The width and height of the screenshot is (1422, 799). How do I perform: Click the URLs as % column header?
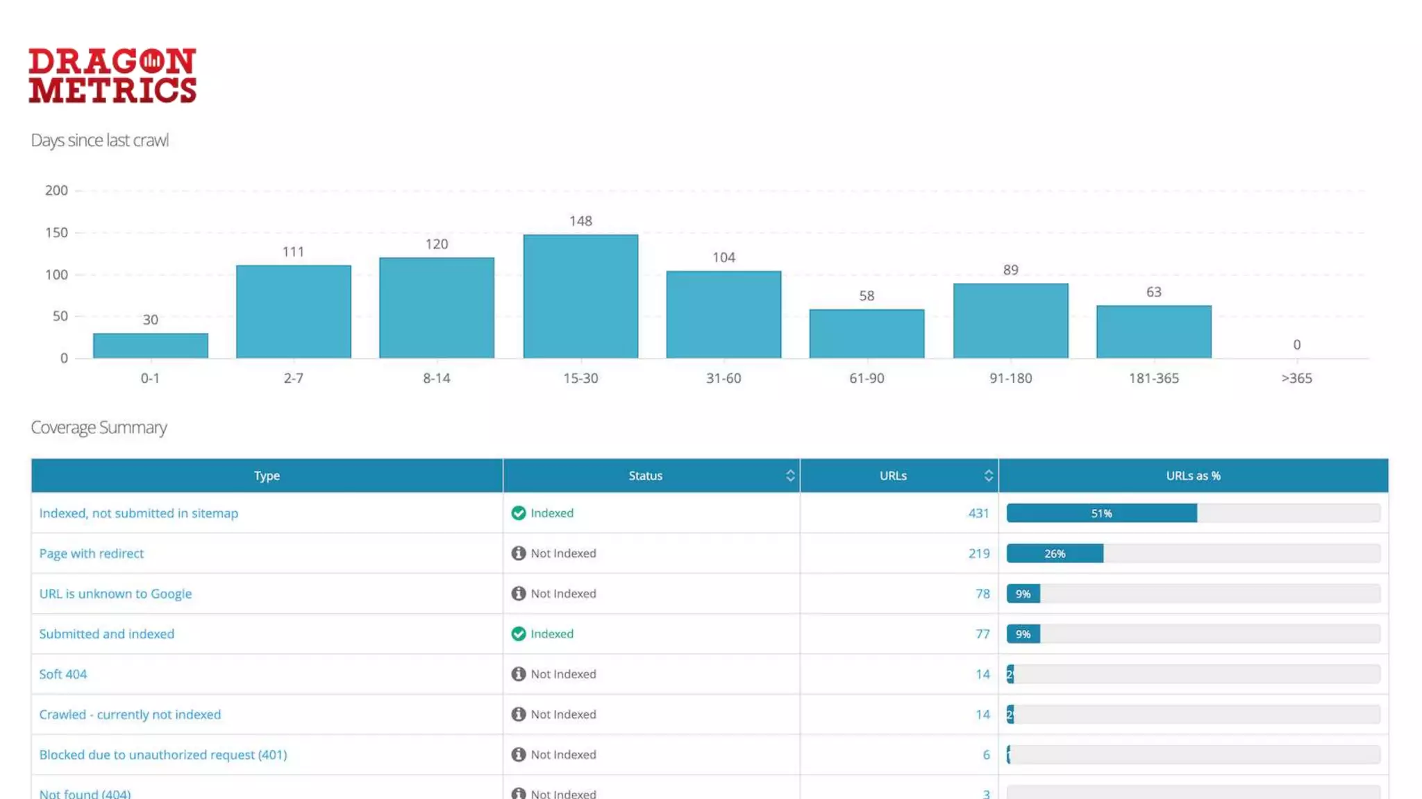coord(1193,476)
